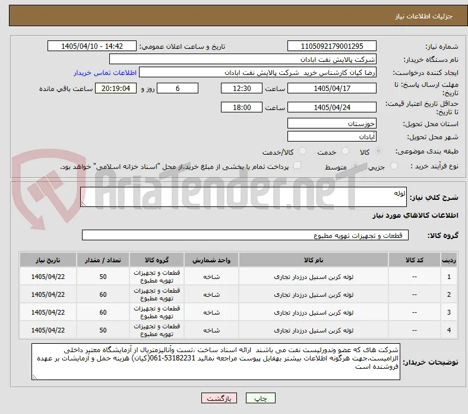The height and width of the screenshot is (414, 468).
Task: Click resize handle of شرح کلی نیاز box
Action: tap(83, 204)
